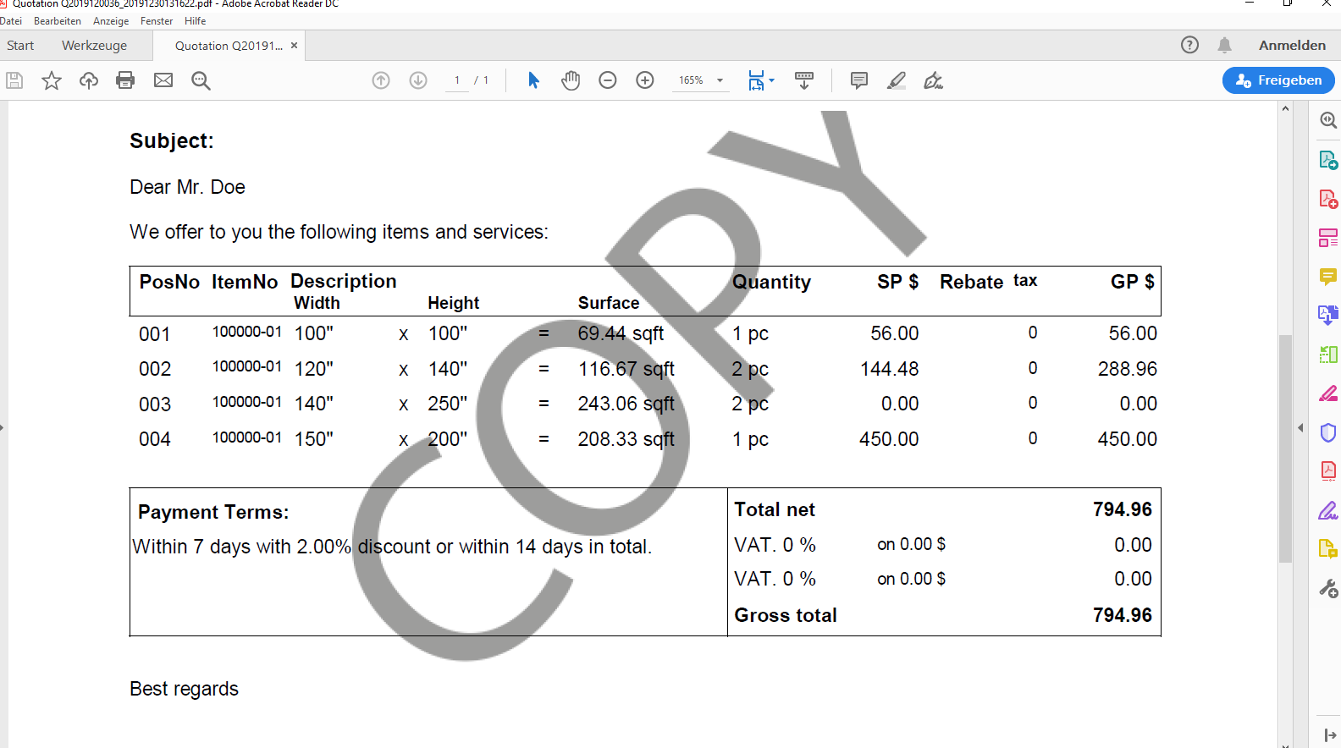Screen dimensions: 1341x748
Task: Click the zoom in plus icon
Action: [645, 80]
